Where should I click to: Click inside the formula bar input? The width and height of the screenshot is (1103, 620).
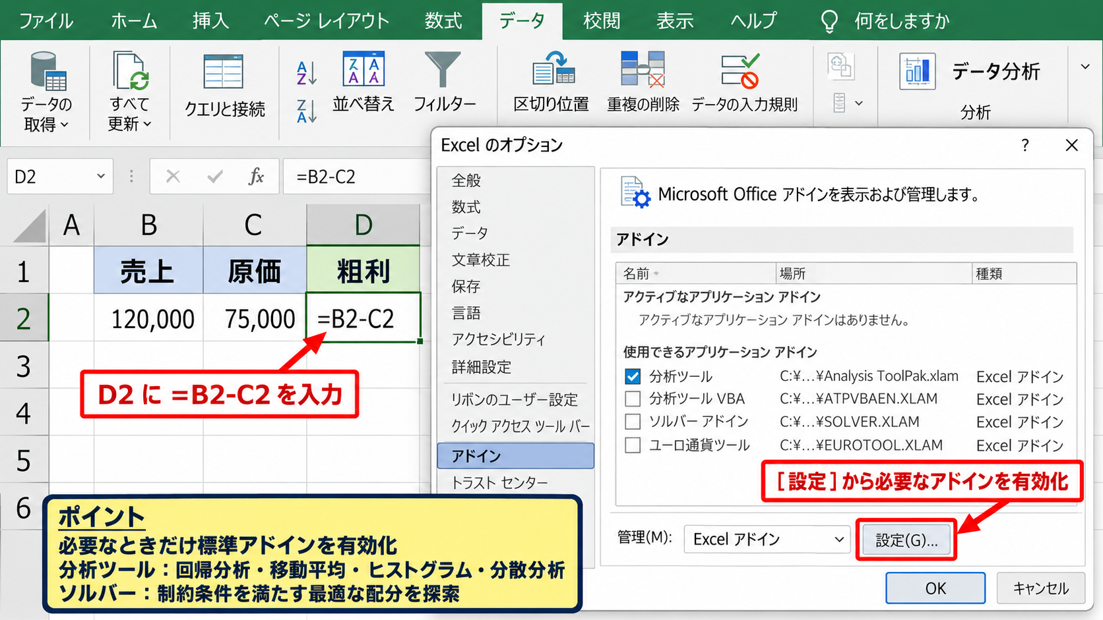356,177
